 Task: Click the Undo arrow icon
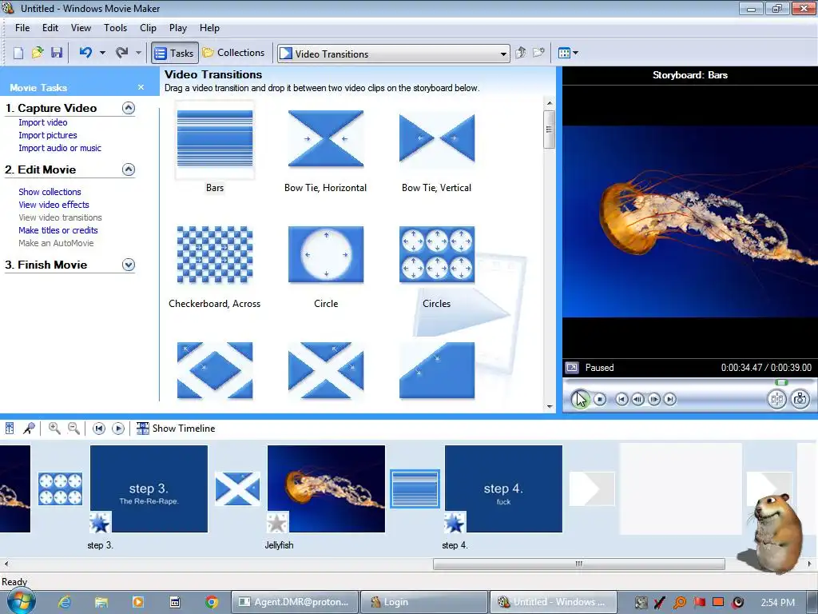(85, 53)
